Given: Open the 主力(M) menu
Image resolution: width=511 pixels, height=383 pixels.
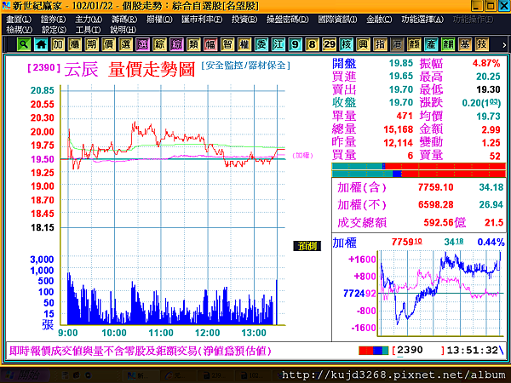Looking at the screenshot, I should (89, 20).
